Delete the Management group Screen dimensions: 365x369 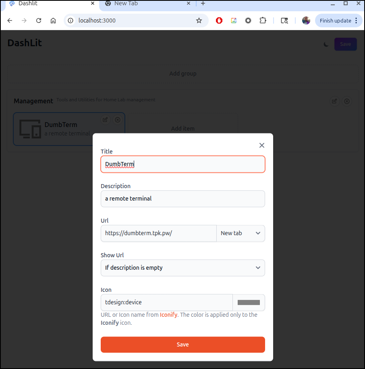pos(346,101)
